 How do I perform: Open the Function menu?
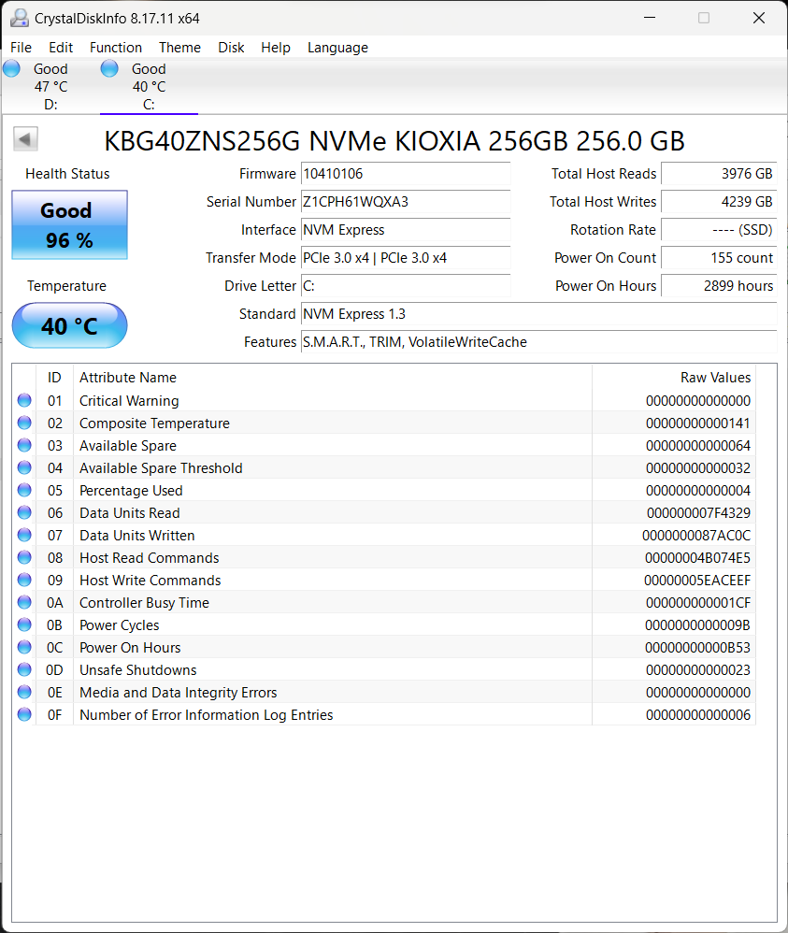click(116, 48)
